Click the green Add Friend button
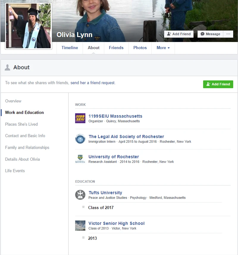This screenshot has width=238, height=255. pyautogui.click(x=218, y=84)
